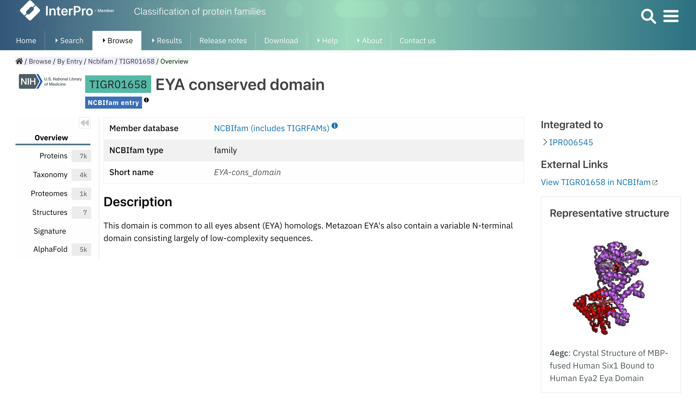
Task: Expand the About menu dropdown
Action: click(x=369, y=41)
